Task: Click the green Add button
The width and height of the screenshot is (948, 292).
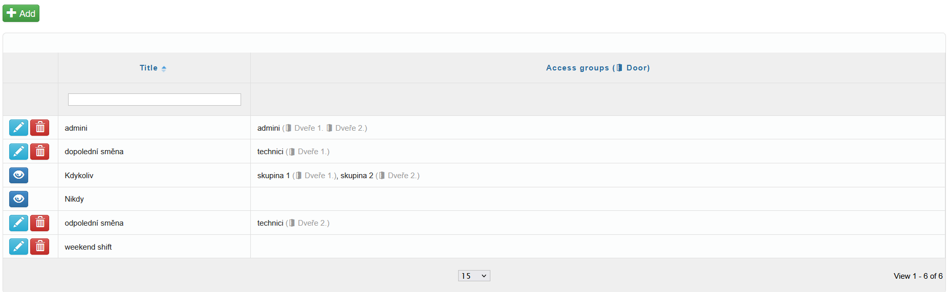Action: 21,13
